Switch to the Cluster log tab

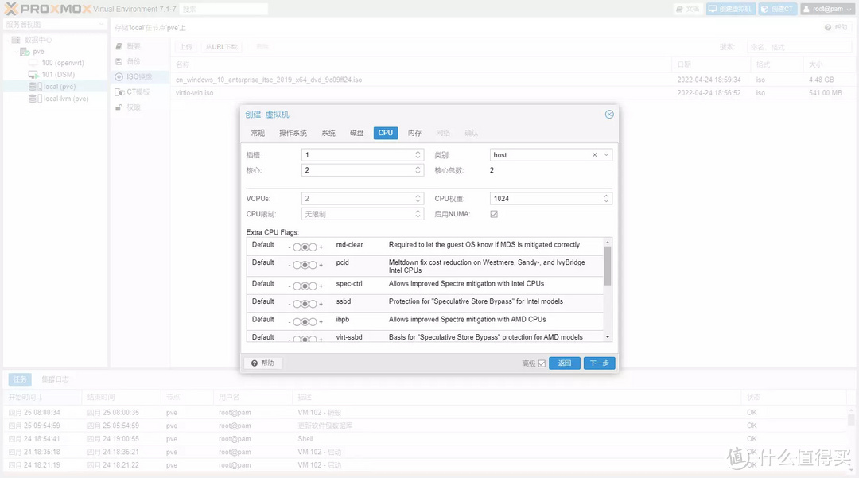point(55,379)
